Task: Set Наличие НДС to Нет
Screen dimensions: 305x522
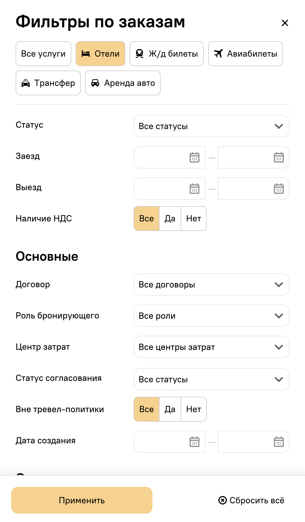Action: (194, 219)
